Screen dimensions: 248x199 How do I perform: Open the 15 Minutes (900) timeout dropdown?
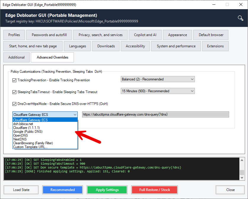tap(158, 91)
